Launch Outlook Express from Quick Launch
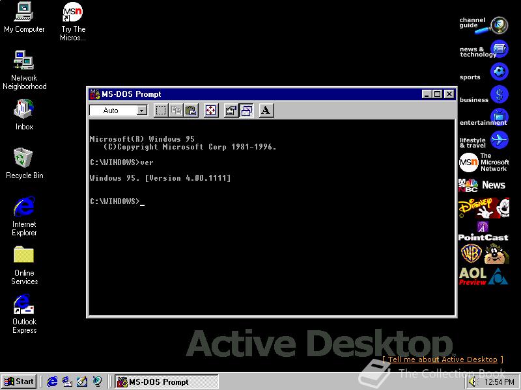The width and height of the screenshot is (521, 390). (x=67, y=382)
